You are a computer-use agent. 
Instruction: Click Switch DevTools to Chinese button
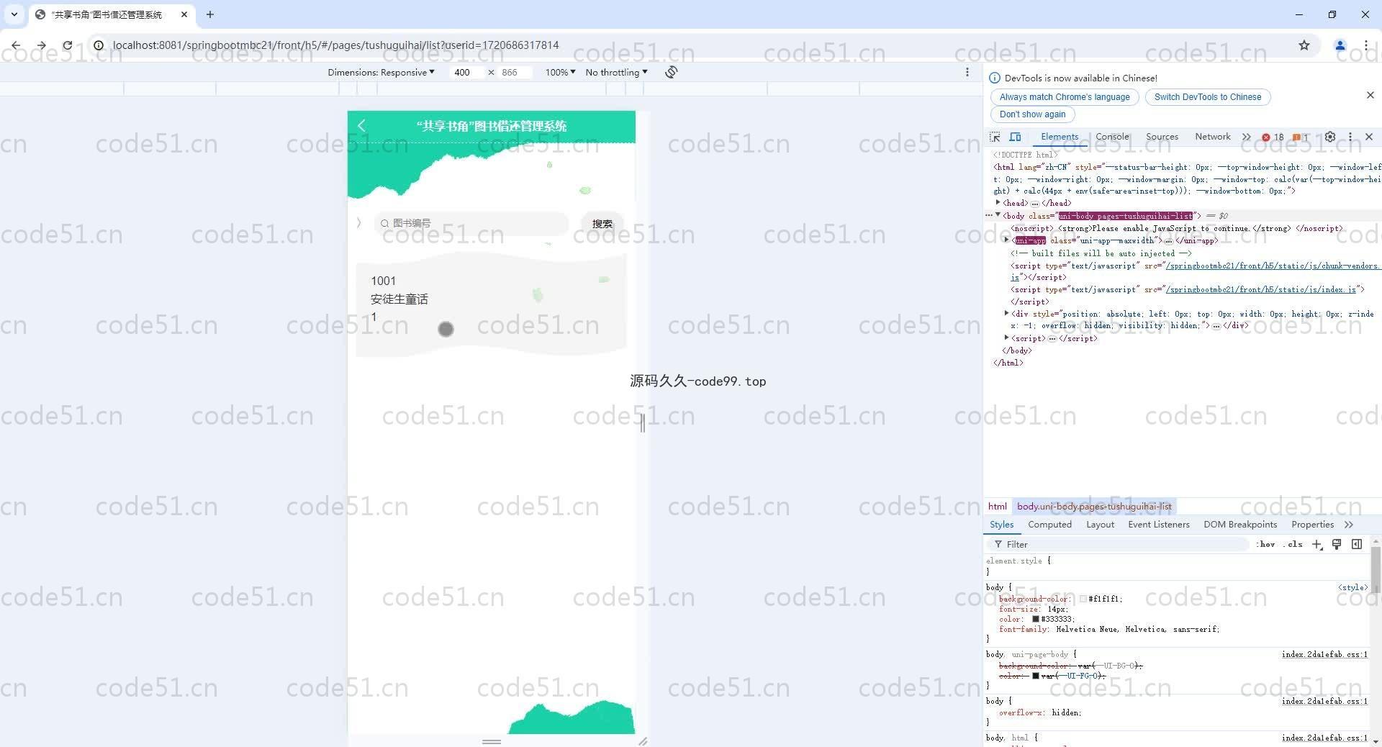1207,97
